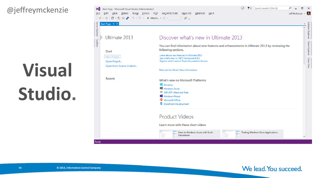Open Learn about new features in Ultimate 2013

tap(180, 55)
